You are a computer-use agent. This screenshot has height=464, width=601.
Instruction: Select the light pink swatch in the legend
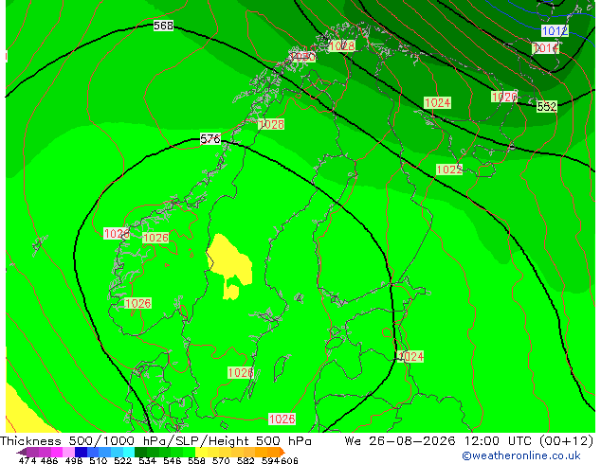pos(68,452)
